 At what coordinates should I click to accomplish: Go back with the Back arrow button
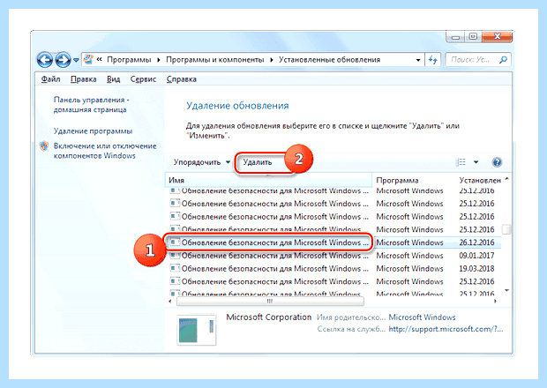pos(45,60)
